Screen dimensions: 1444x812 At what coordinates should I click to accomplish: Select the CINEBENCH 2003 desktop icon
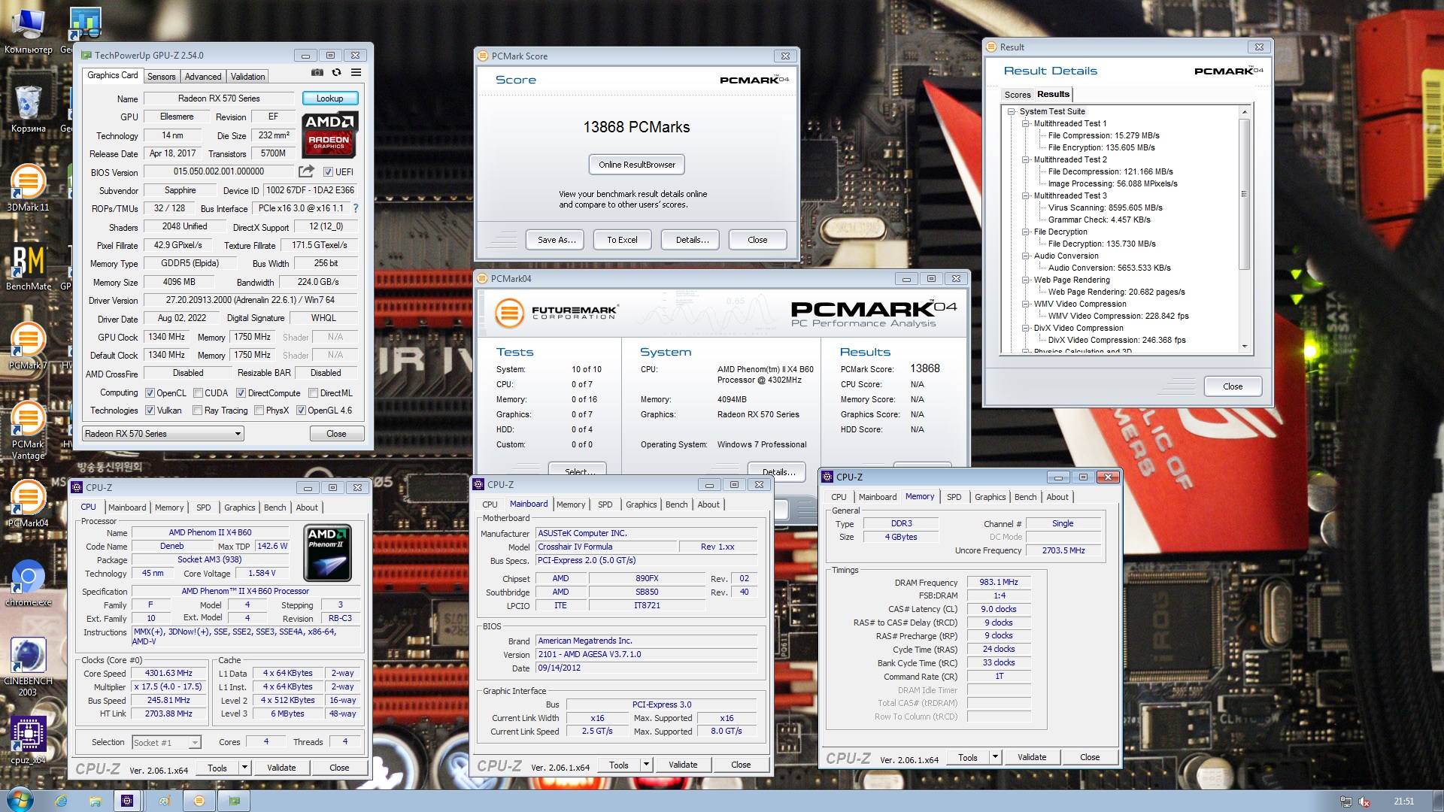(x=28, y=667)
